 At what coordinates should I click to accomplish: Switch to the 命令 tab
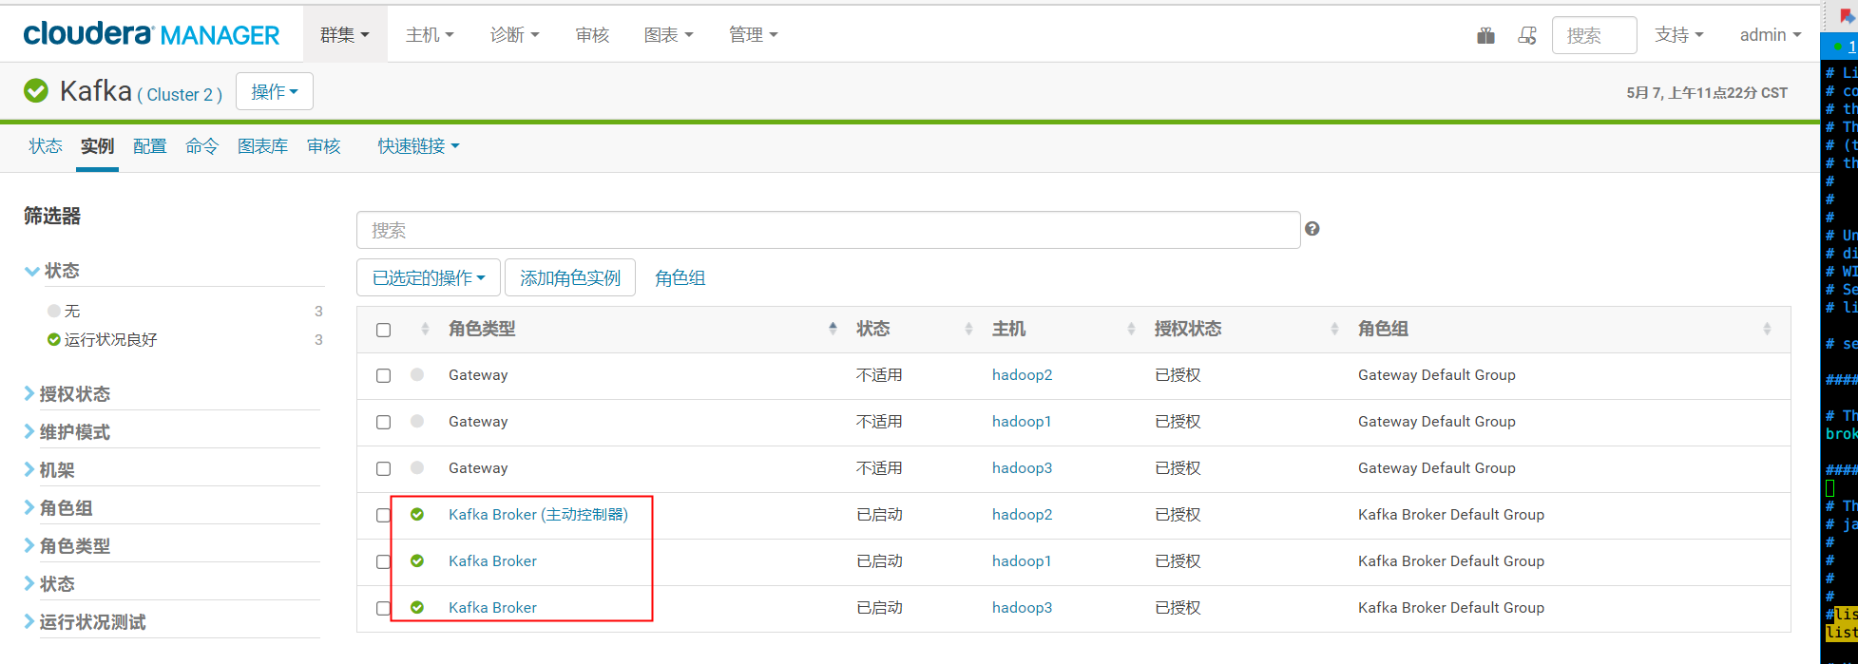[201, 145]
